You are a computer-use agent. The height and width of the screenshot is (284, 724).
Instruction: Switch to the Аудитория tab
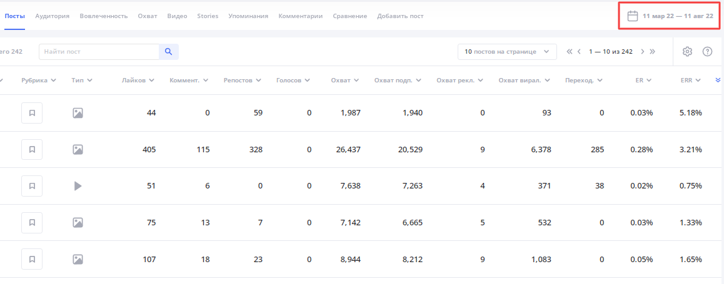(x=52, y=16)
